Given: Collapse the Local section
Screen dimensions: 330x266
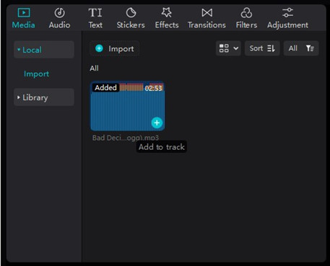Looking at the screenshot, I should (44, 50).
